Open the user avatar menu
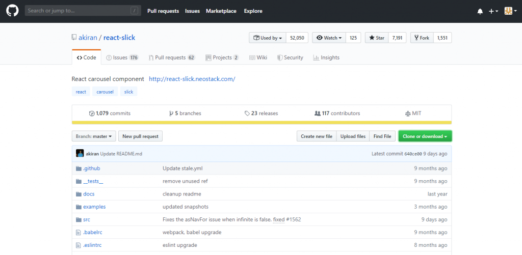 coord(510,11)
